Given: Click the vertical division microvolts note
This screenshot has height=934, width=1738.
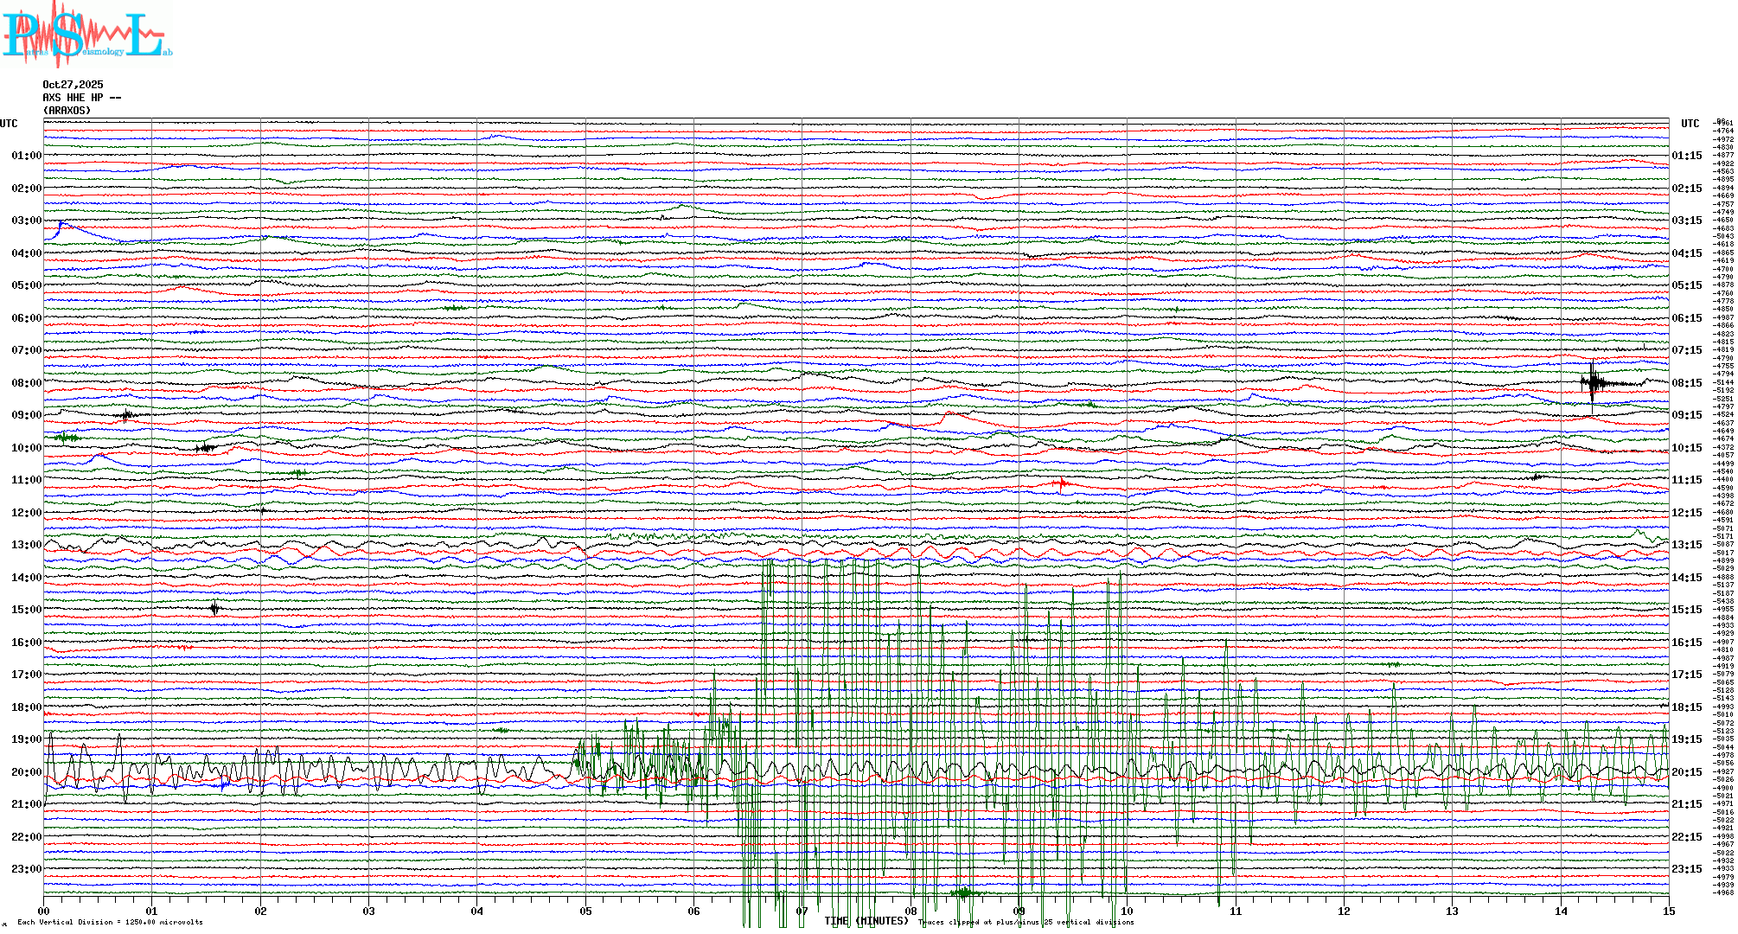Looking at the screenshot, I should pos(110,922).
